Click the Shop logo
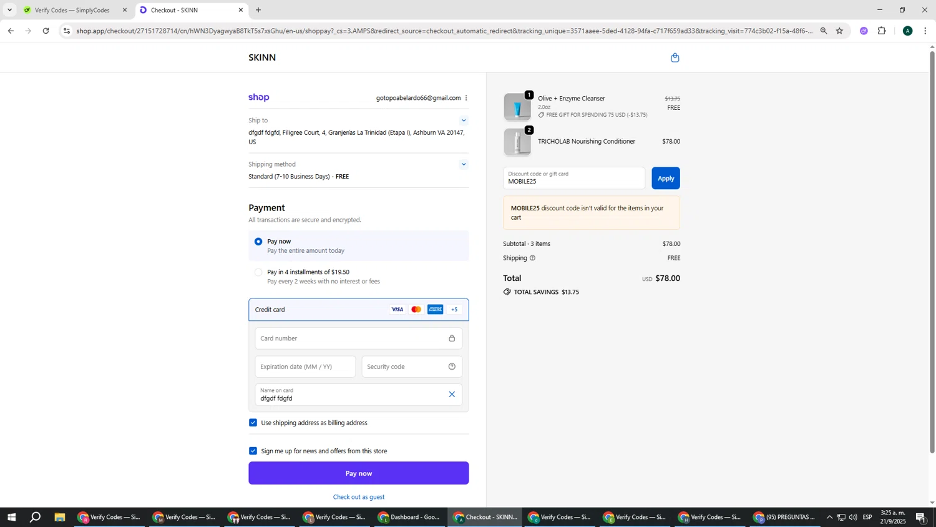The image size is (936, 527). click(x=259, y=97)
